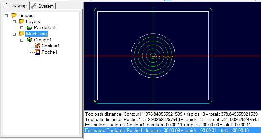
Task: Click the Groupe1 part cube icon
Action: 30,40
